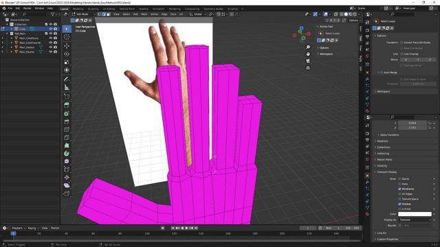Select the Rip Region tool
440x247 pixels.
[67, 193]
